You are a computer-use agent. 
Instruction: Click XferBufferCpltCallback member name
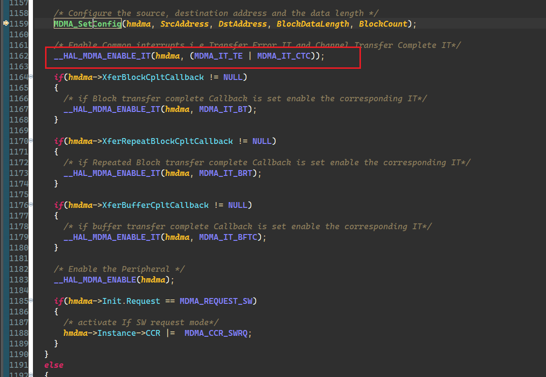coord(156,205)
